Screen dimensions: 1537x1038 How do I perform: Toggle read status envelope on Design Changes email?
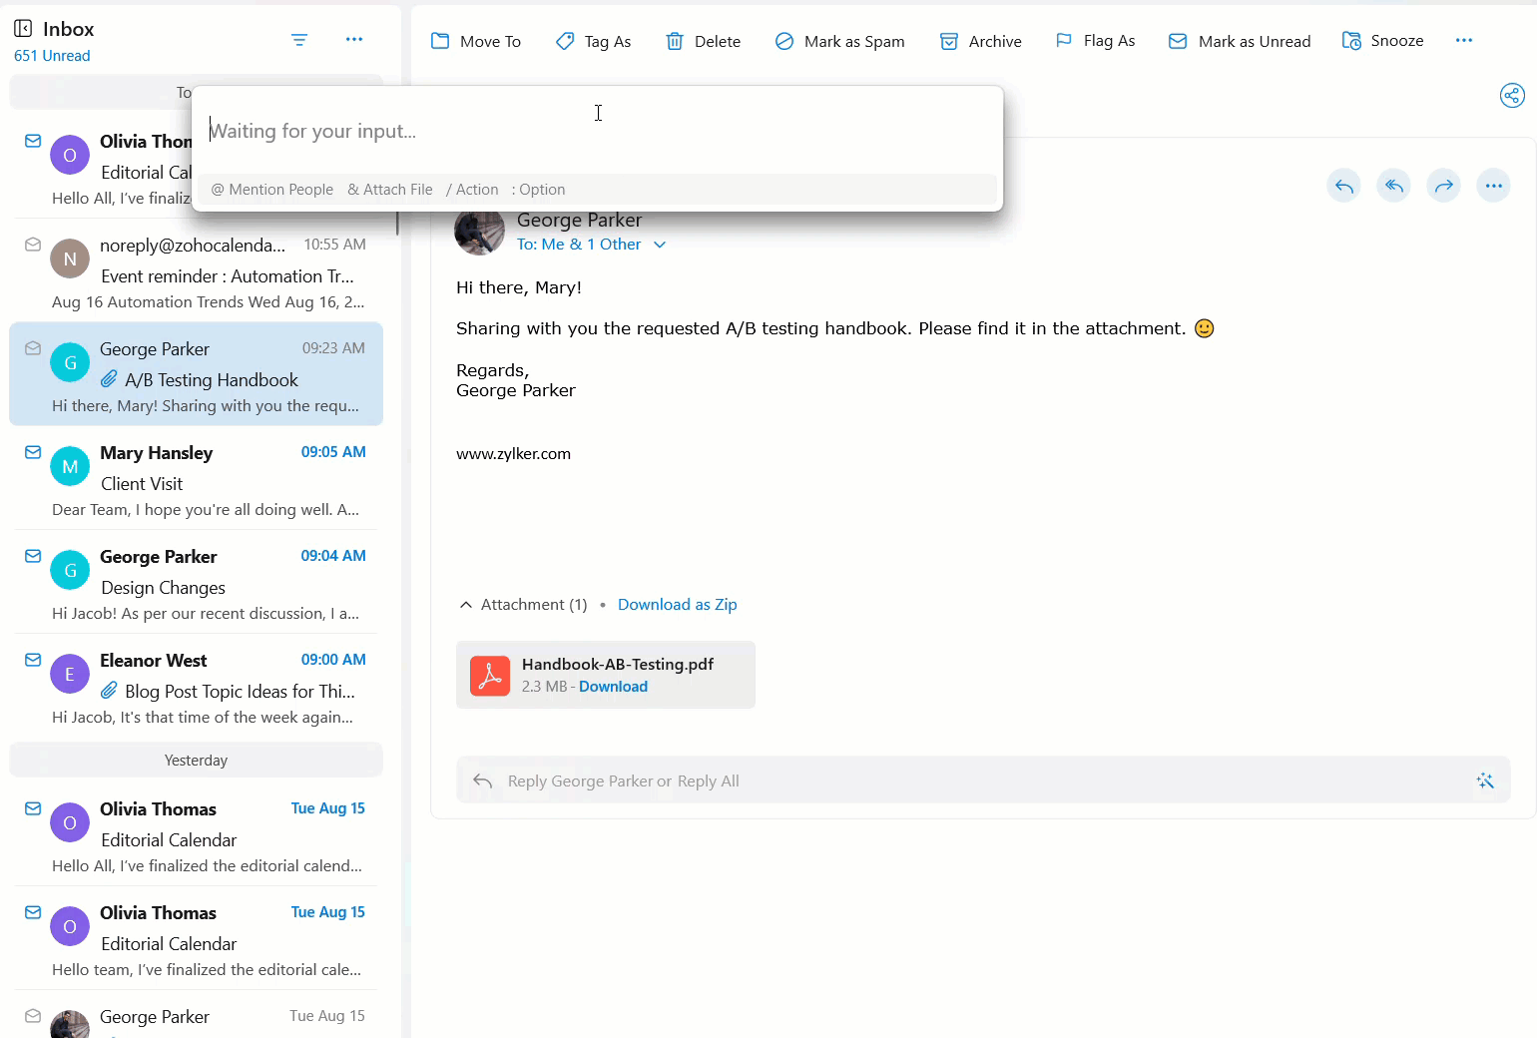(x=33, y=556)
